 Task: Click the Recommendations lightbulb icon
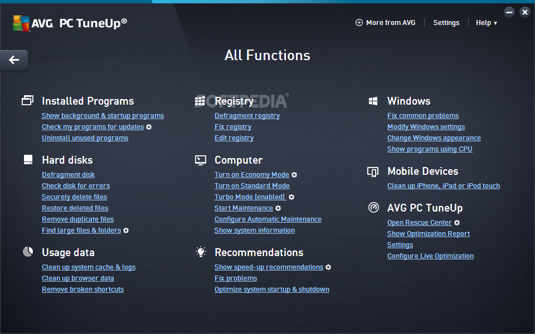tap(201, 252)
